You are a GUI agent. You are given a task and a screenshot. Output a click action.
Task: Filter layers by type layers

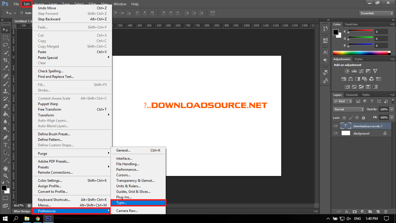point(372,101)
